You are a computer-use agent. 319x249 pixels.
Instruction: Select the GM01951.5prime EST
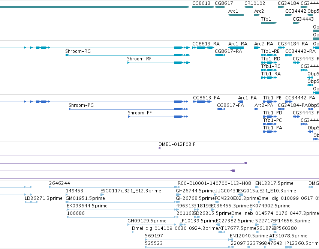(123, 202)
